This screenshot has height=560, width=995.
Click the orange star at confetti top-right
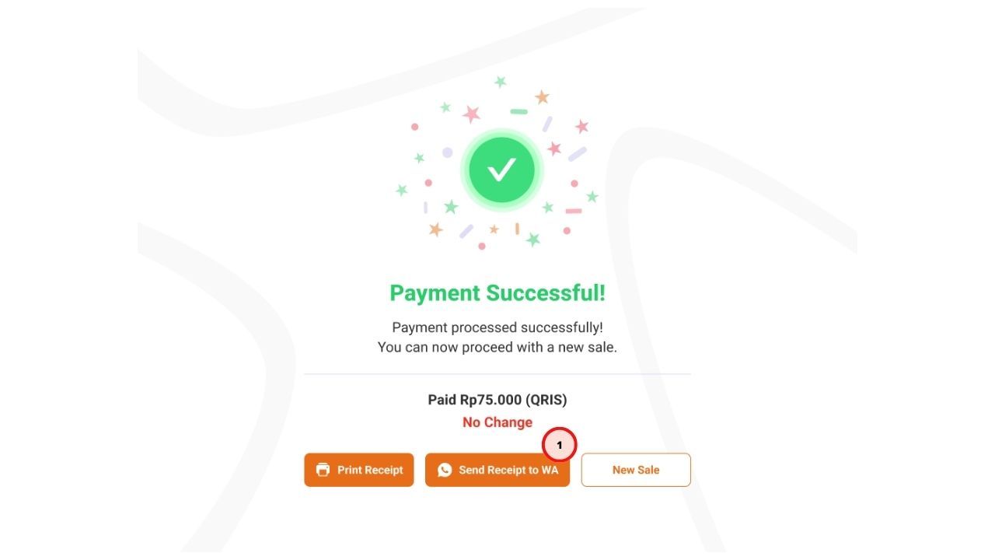click(542, 97)
